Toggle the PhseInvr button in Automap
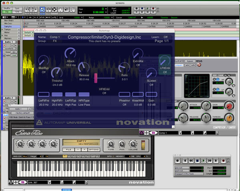This screenshot has height=191, width=240. 124,94
